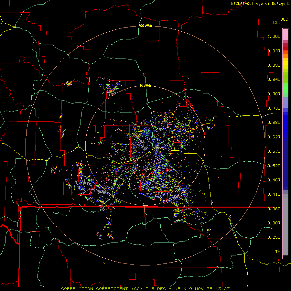Click the TH threshold legend label
The height and width of the screenshot is (291, 291).
(x=278, y=252)
